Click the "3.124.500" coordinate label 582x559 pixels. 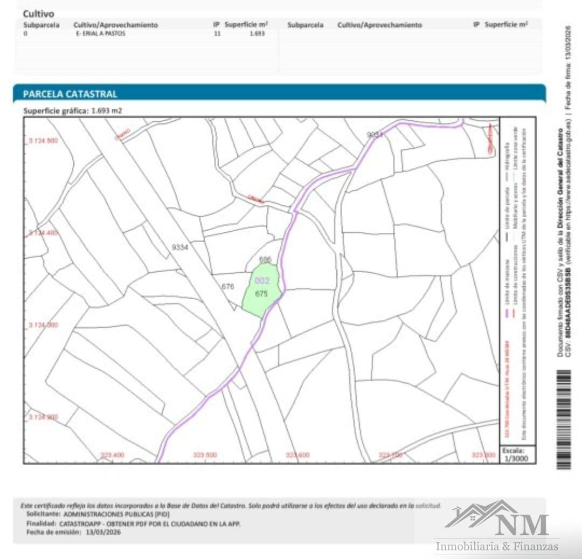coord(44,141)
